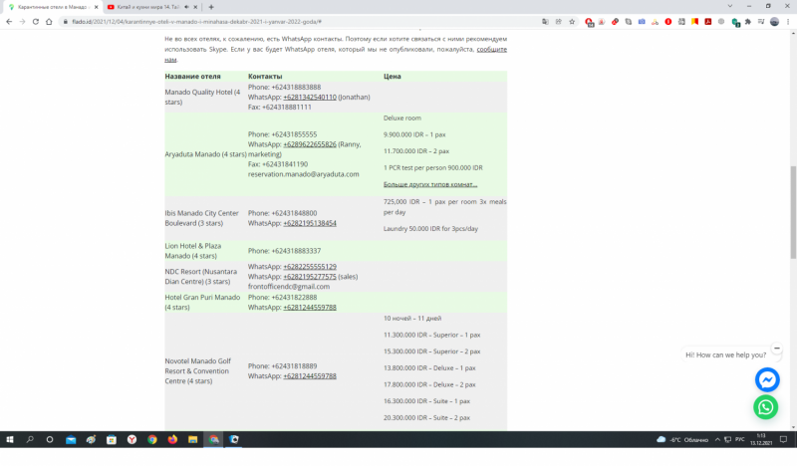Open Google Translate icon in address bar
797x466 pixels.
(x=545, y=22)
